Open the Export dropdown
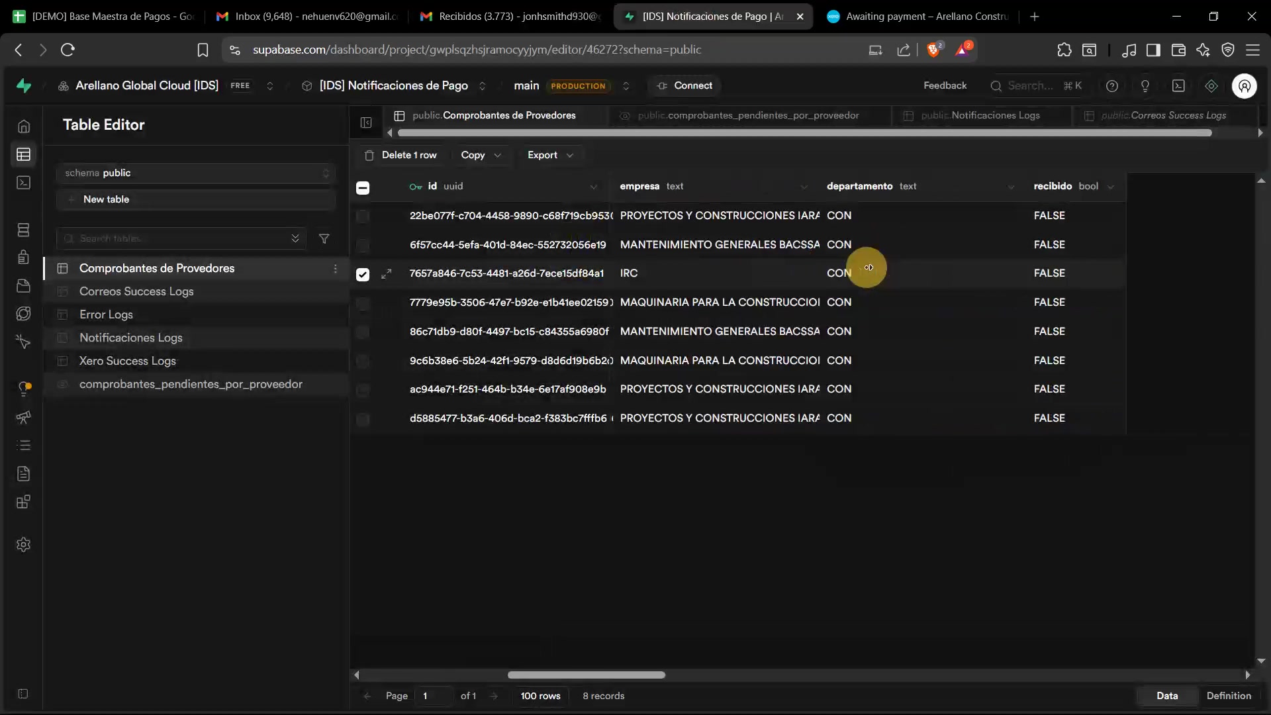This screenshot has height=715, width=1271. pyautogui.click(x=549, y=155)
